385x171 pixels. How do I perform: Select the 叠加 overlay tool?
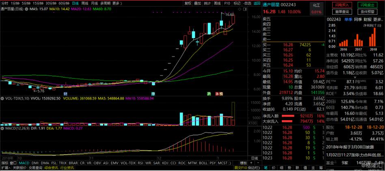point(198,3)
